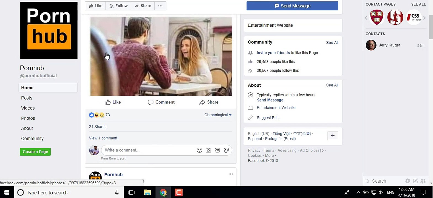Click SEE ALL for Contact Pages

click(x=418, y=4)
